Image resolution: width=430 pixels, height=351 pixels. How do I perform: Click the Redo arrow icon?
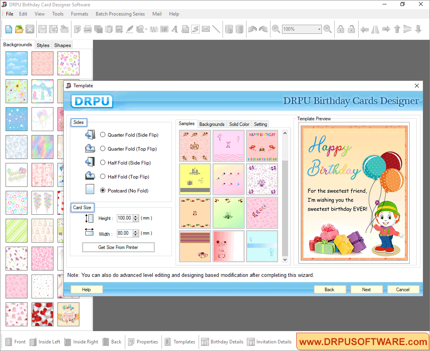click(263, 29)
